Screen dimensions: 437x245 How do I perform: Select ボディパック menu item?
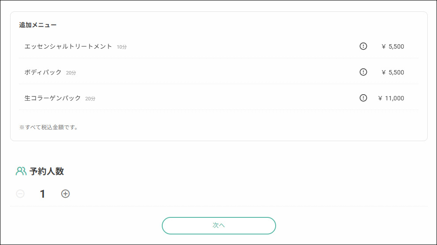219,72
